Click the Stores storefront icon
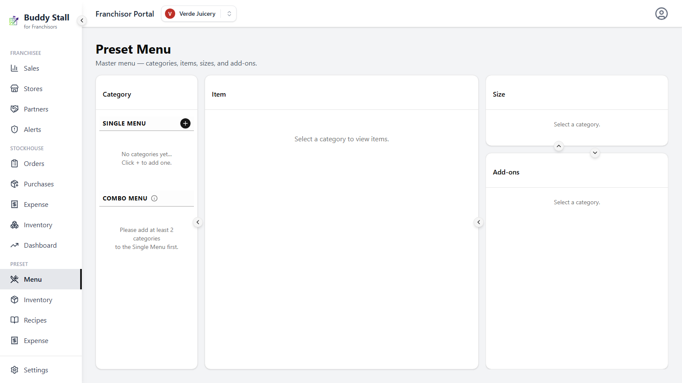The height and width of the screenshot is (383, 682). [x=14, y=89]
